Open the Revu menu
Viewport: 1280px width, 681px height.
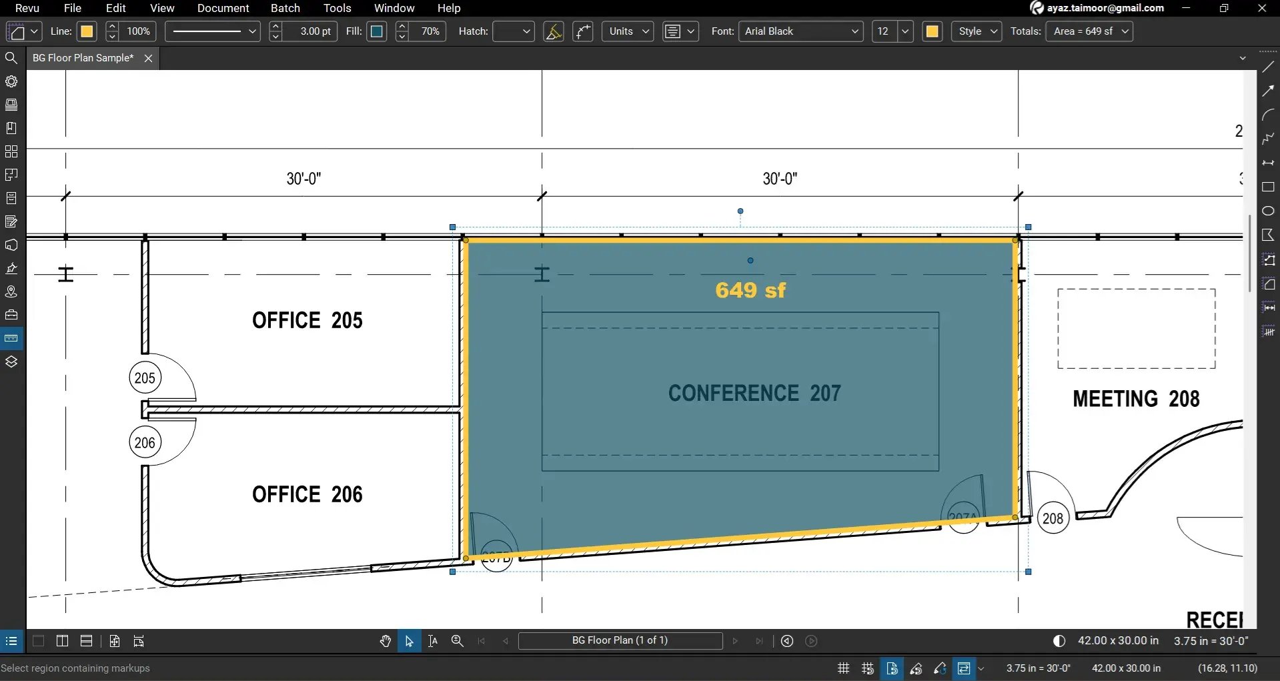(x=27, y=8)
